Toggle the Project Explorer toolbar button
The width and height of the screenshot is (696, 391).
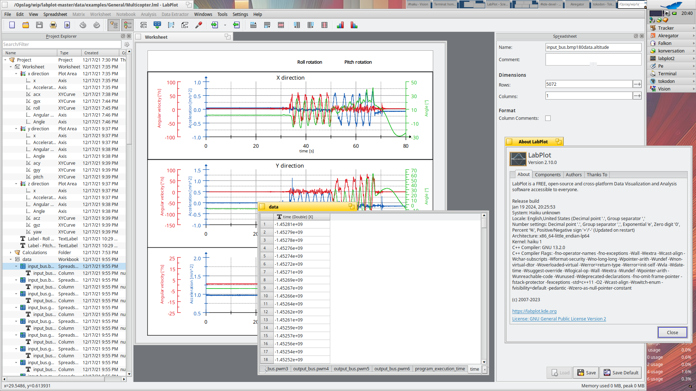pos(114,25)
